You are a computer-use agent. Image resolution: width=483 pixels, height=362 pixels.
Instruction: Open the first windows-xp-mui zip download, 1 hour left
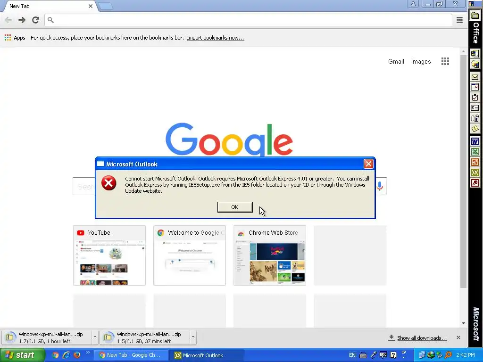[46, 337]
